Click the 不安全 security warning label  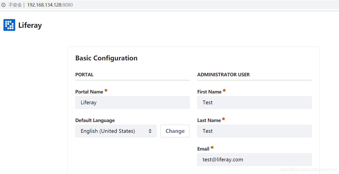[x=15, y=5]
